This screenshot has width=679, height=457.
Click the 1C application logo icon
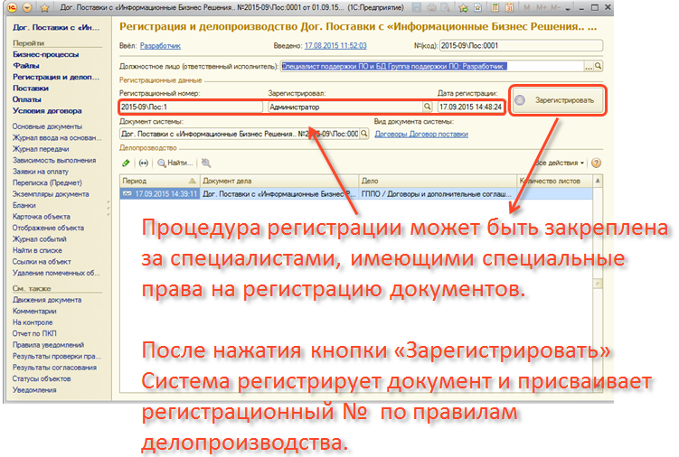[11, 7]
